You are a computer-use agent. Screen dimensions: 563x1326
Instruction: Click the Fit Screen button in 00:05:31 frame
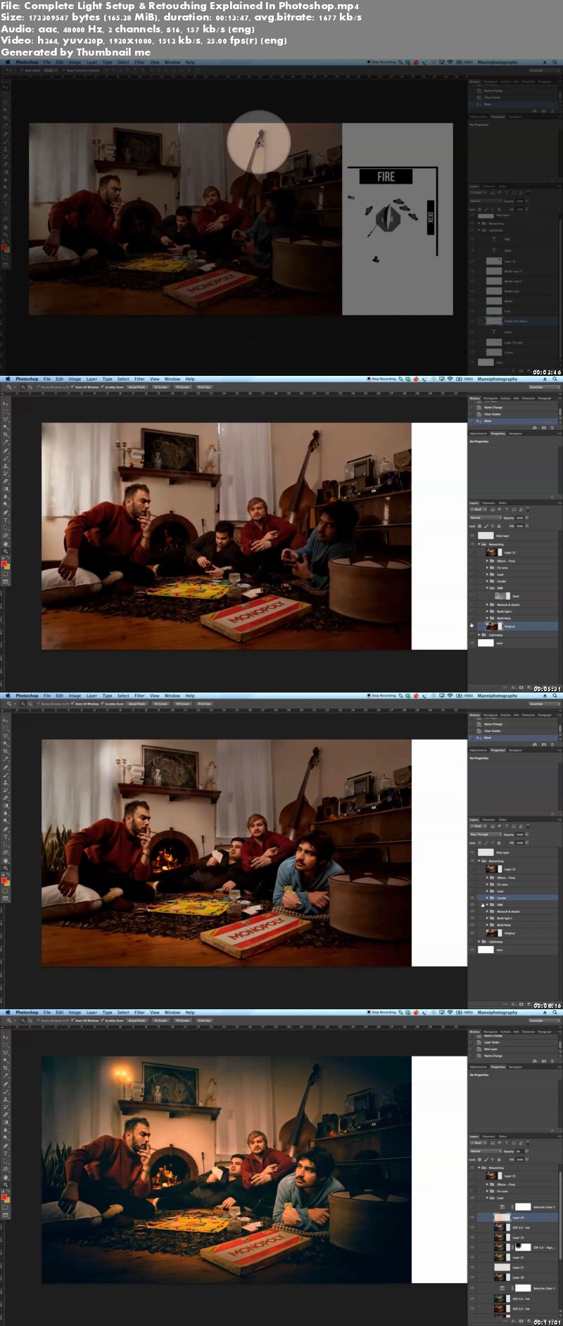point(160,387)
